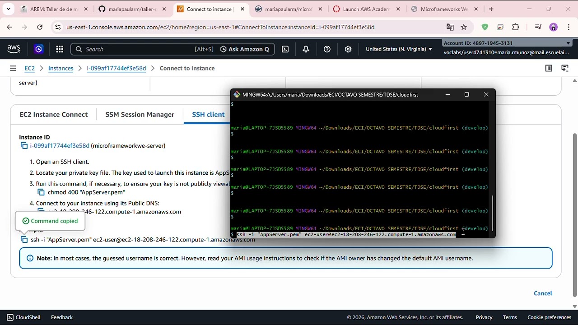Open the translate page icon
Viewport: 578px width, 325px height.
coord(450,27)
